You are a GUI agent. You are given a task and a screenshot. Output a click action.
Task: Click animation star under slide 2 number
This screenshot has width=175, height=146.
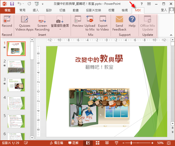pos(5,65)
